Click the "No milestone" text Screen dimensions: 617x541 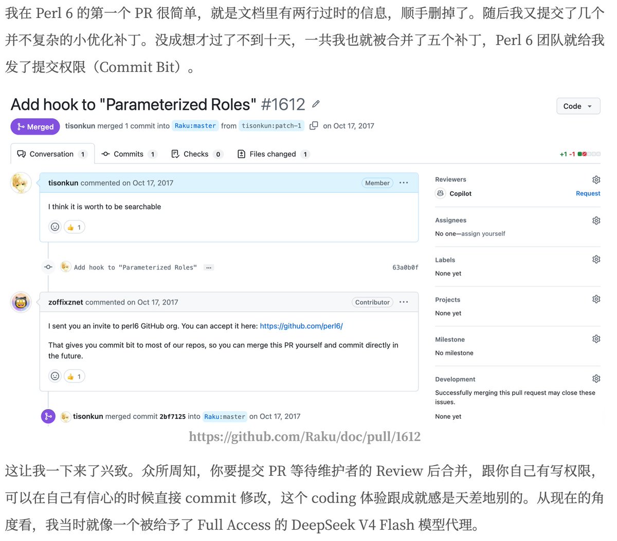pyautogui.click(x=454, y=353)
